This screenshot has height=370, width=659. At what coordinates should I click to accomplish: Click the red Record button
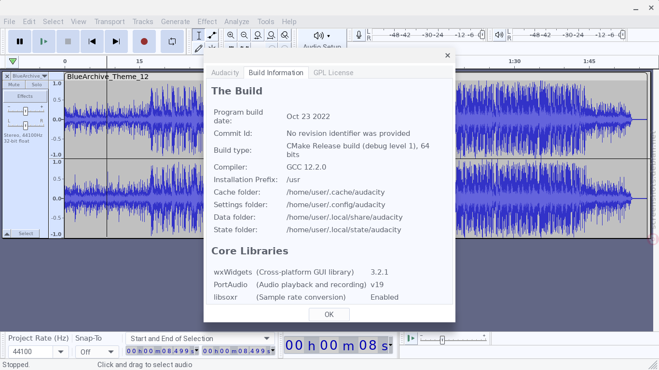click(144, 41)
